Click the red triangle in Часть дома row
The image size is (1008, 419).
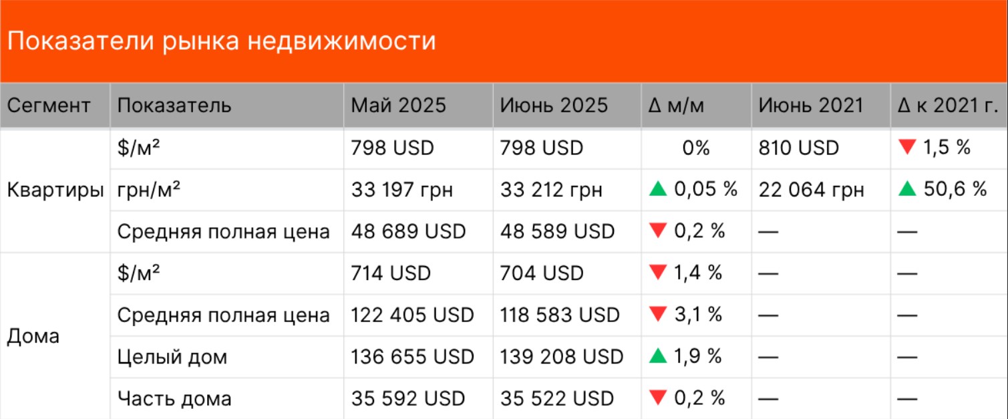tap(658, 398)
